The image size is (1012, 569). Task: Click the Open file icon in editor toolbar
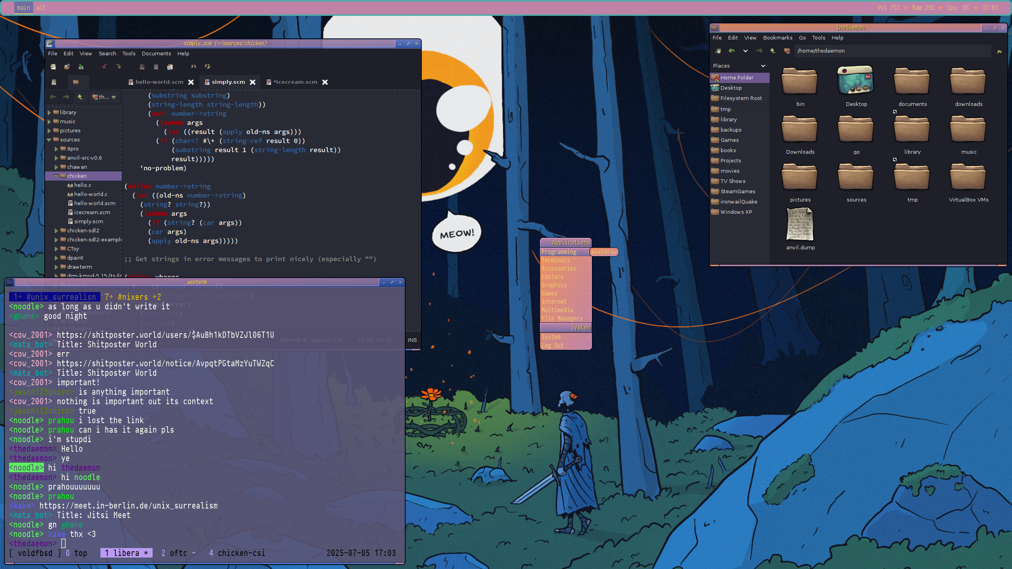pos(67,66)
